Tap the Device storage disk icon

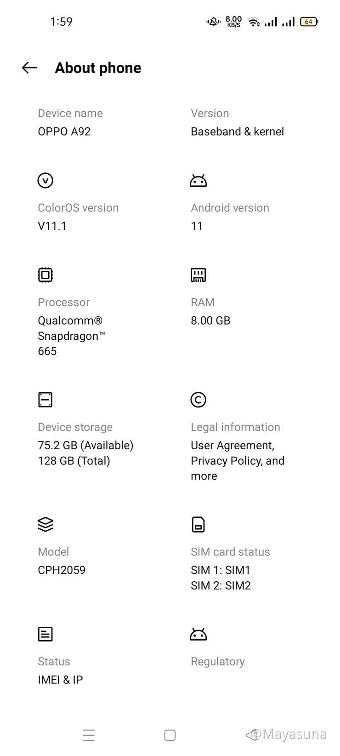click(45, 400)
